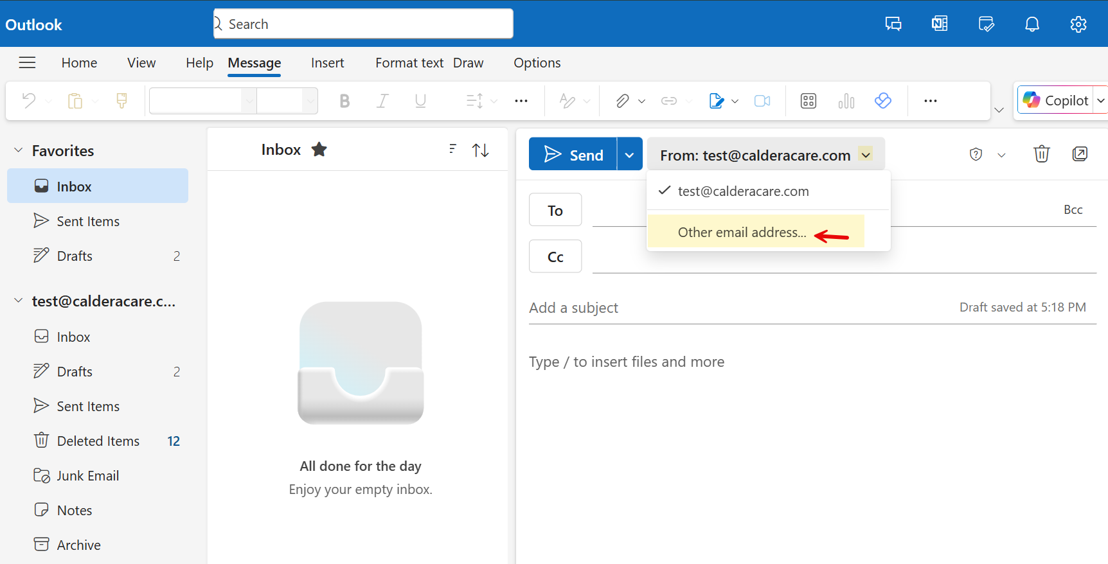Open Deleted Items folder
The height and width of the screenshot is (564, 1108).
click(x=98, y=441)
